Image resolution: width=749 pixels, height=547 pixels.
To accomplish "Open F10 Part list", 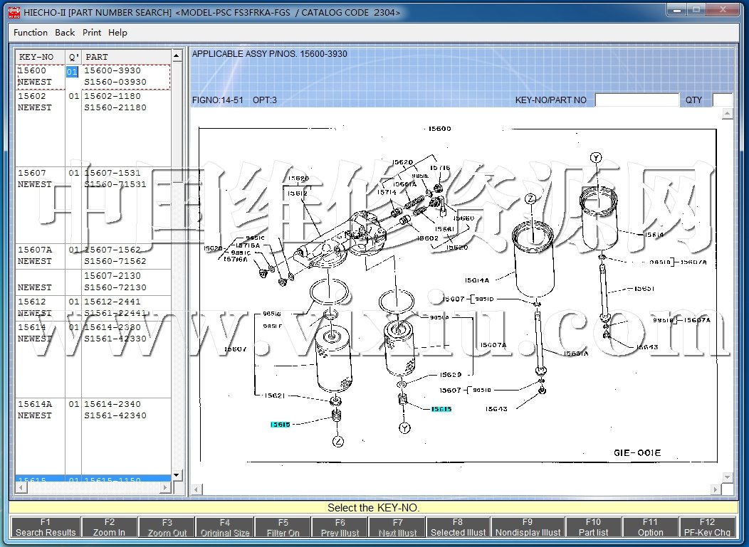I will (x=593, y=527).
